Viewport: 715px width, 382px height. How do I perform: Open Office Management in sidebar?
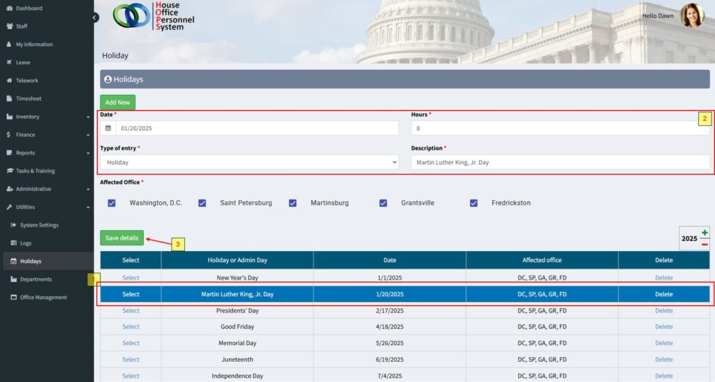[x=43, y=298]
